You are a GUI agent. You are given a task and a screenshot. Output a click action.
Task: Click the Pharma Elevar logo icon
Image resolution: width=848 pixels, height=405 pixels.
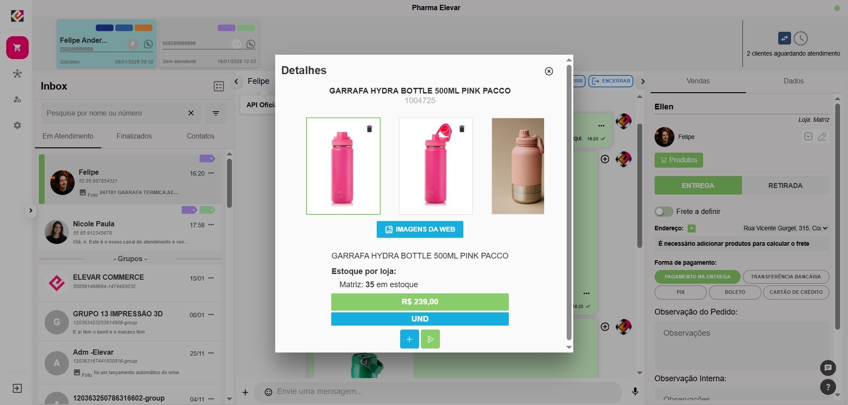pos(17,16)
